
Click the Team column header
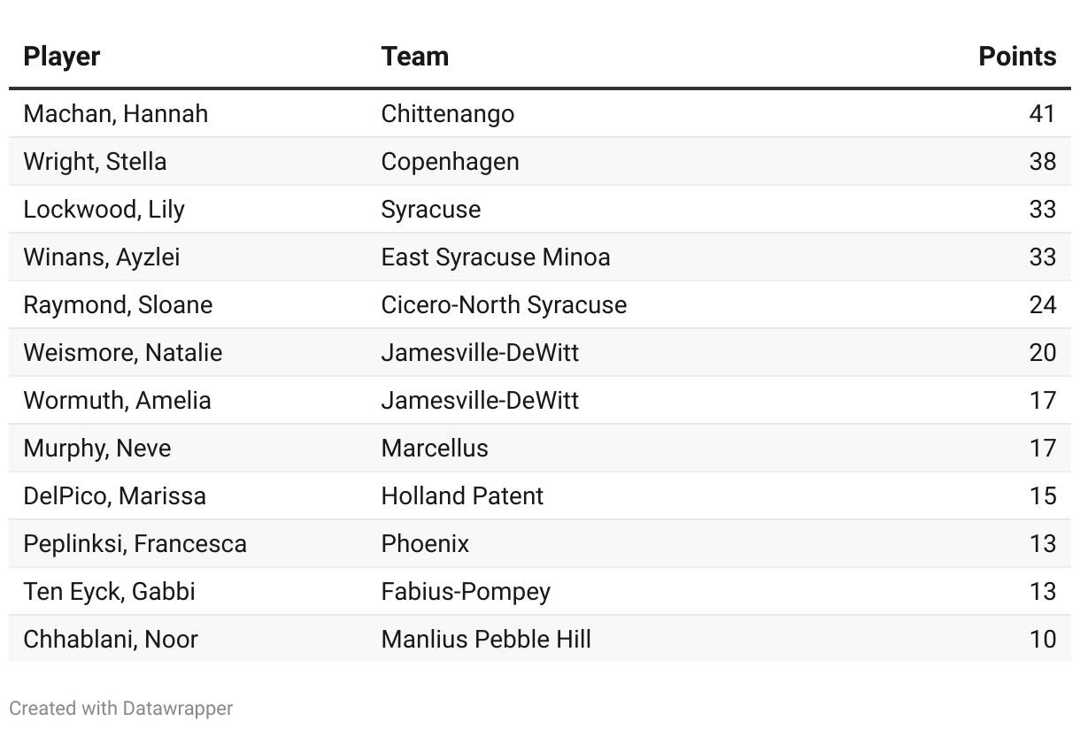click(415, 57)
